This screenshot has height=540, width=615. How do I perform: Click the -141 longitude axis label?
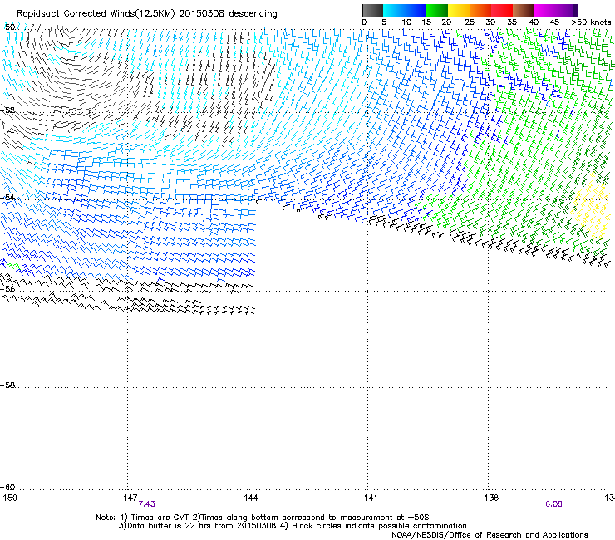(x=367, y=498)
